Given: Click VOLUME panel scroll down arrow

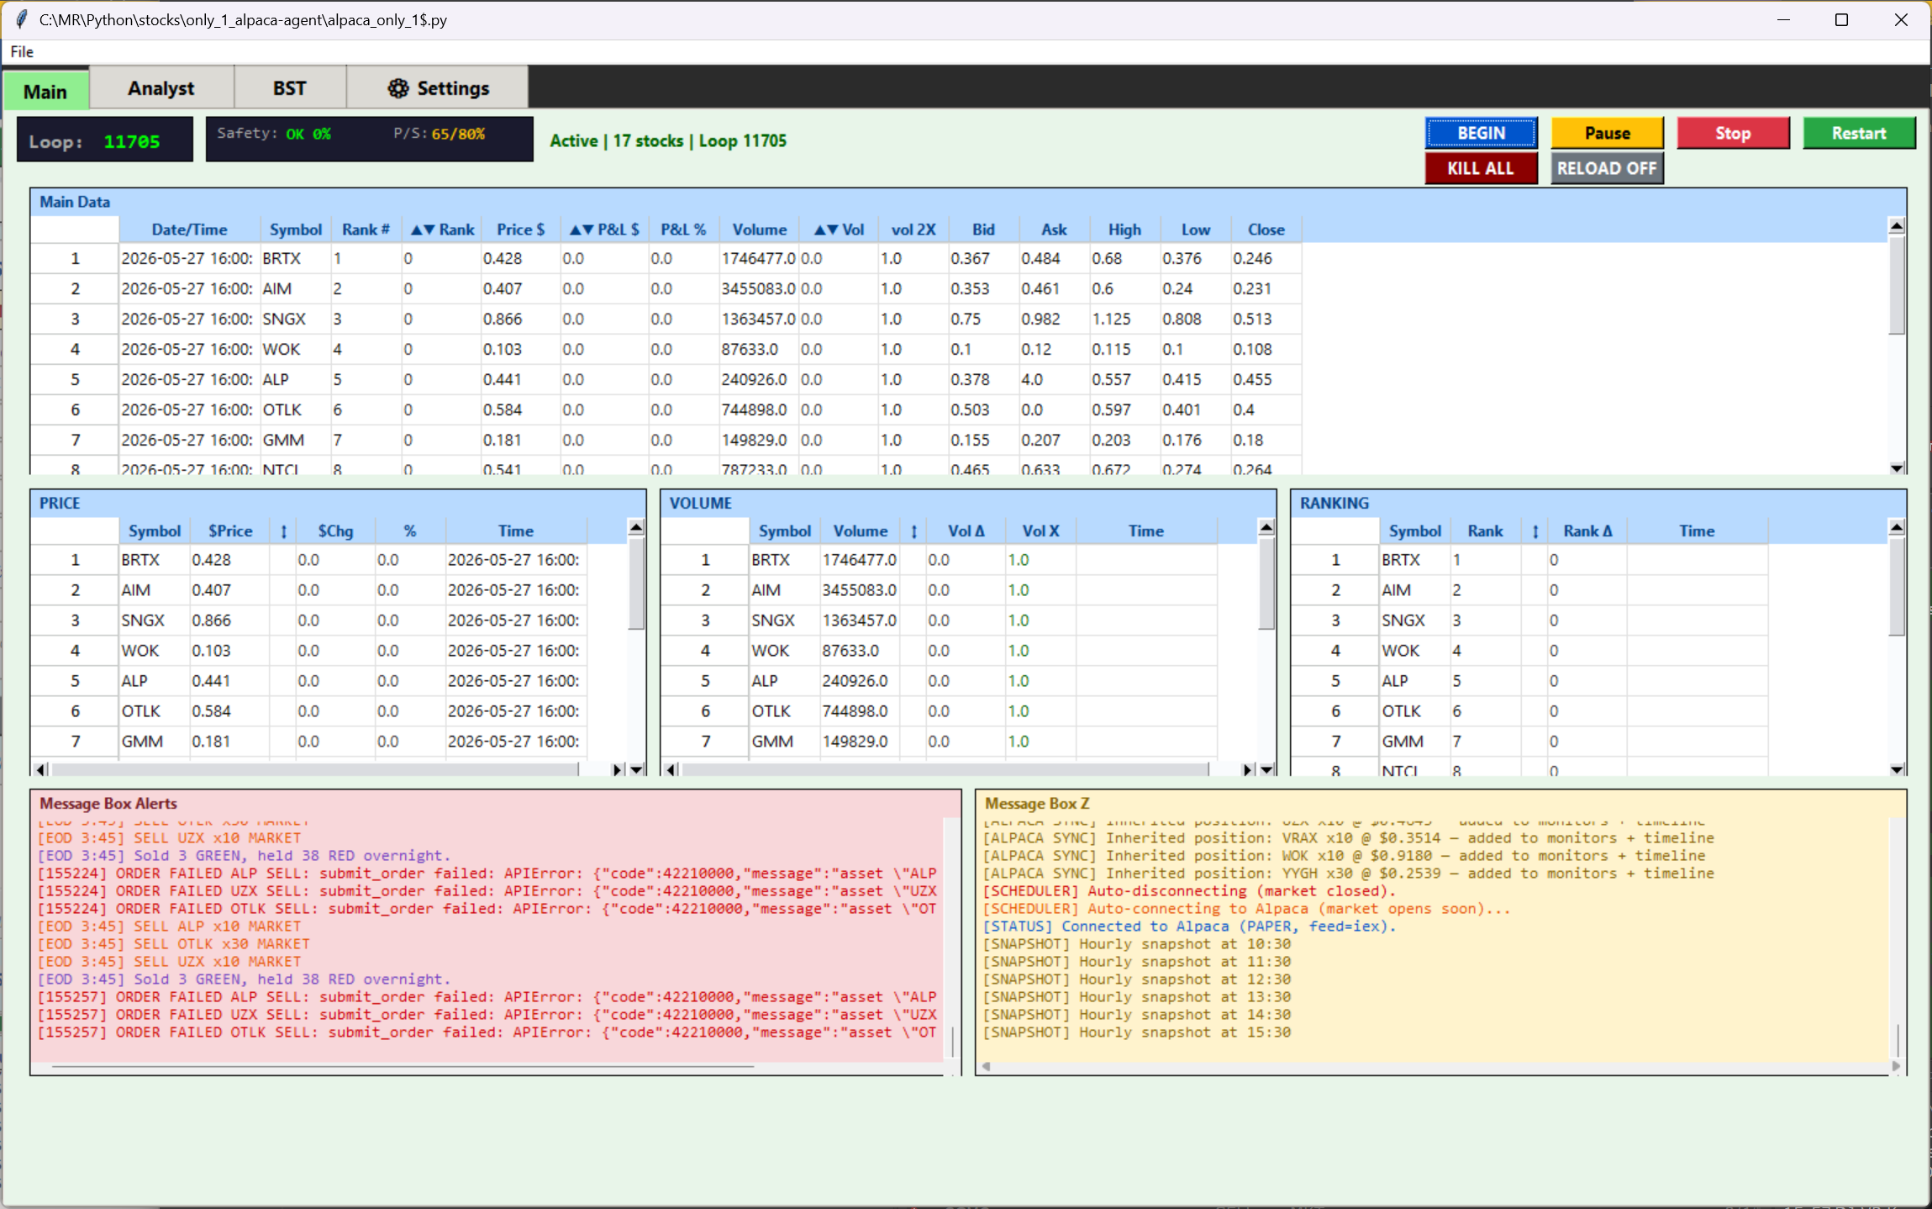Looking at the screenshot, I should click(x=1266, y=768).
